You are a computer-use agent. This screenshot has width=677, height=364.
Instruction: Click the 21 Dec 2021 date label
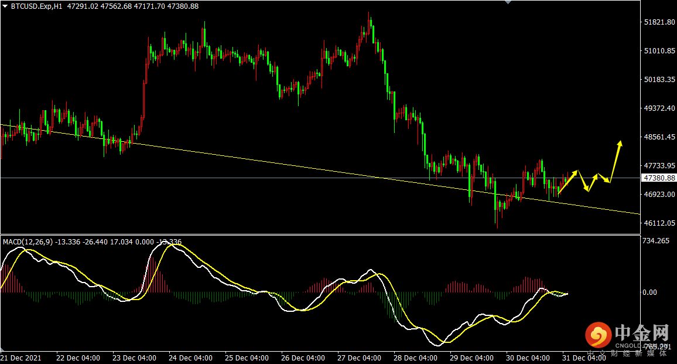pyautogui.click(x=21, y=358)
